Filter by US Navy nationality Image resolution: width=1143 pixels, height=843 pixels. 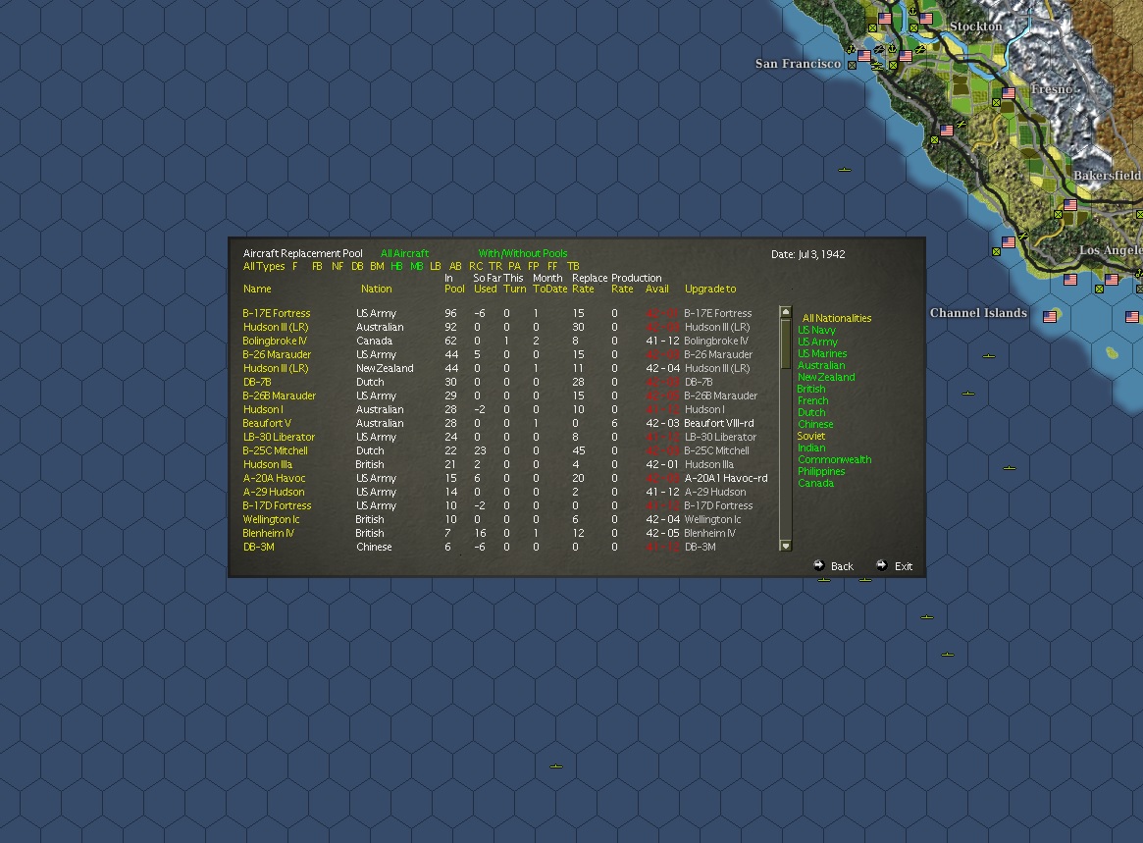coord(816,330)
